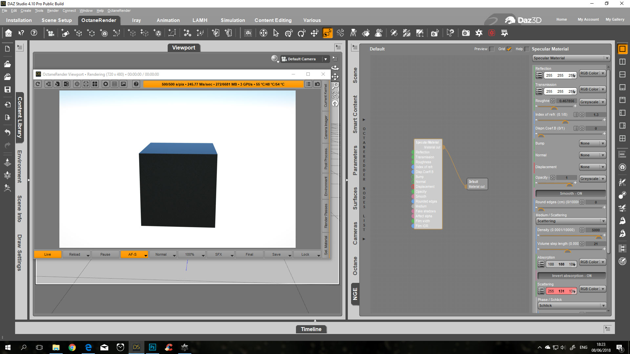Enable the Preview checkbox
The height and width of the screenshot is (354, 630).
click(492, 49)
